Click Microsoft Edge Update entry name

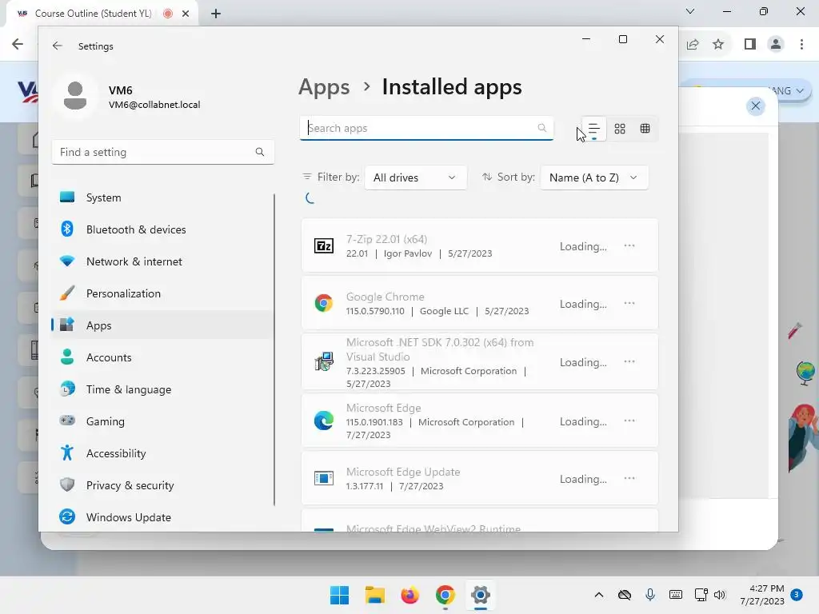403,472
